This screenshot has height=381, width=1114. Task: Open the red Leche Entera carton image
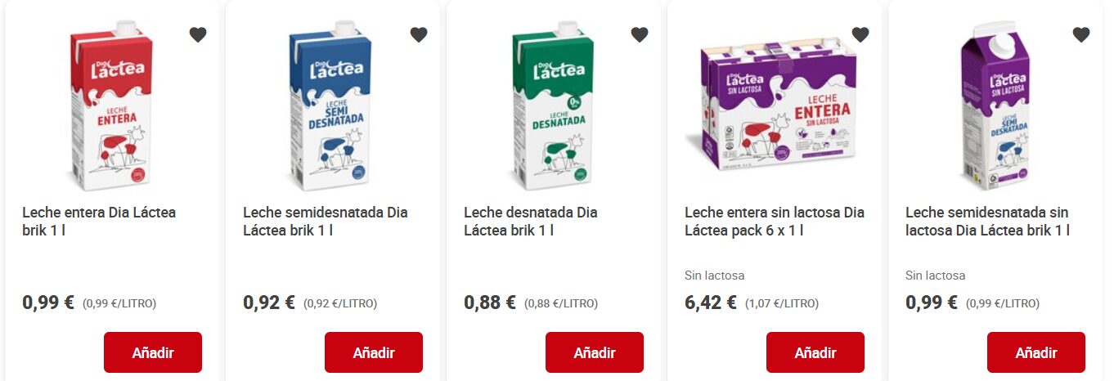[112, 106]
